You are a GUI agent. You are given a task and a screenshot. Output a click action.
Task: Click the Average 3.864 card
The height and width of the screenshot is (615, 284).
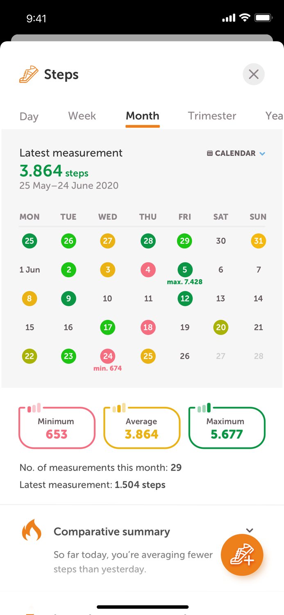click(142, 427)
